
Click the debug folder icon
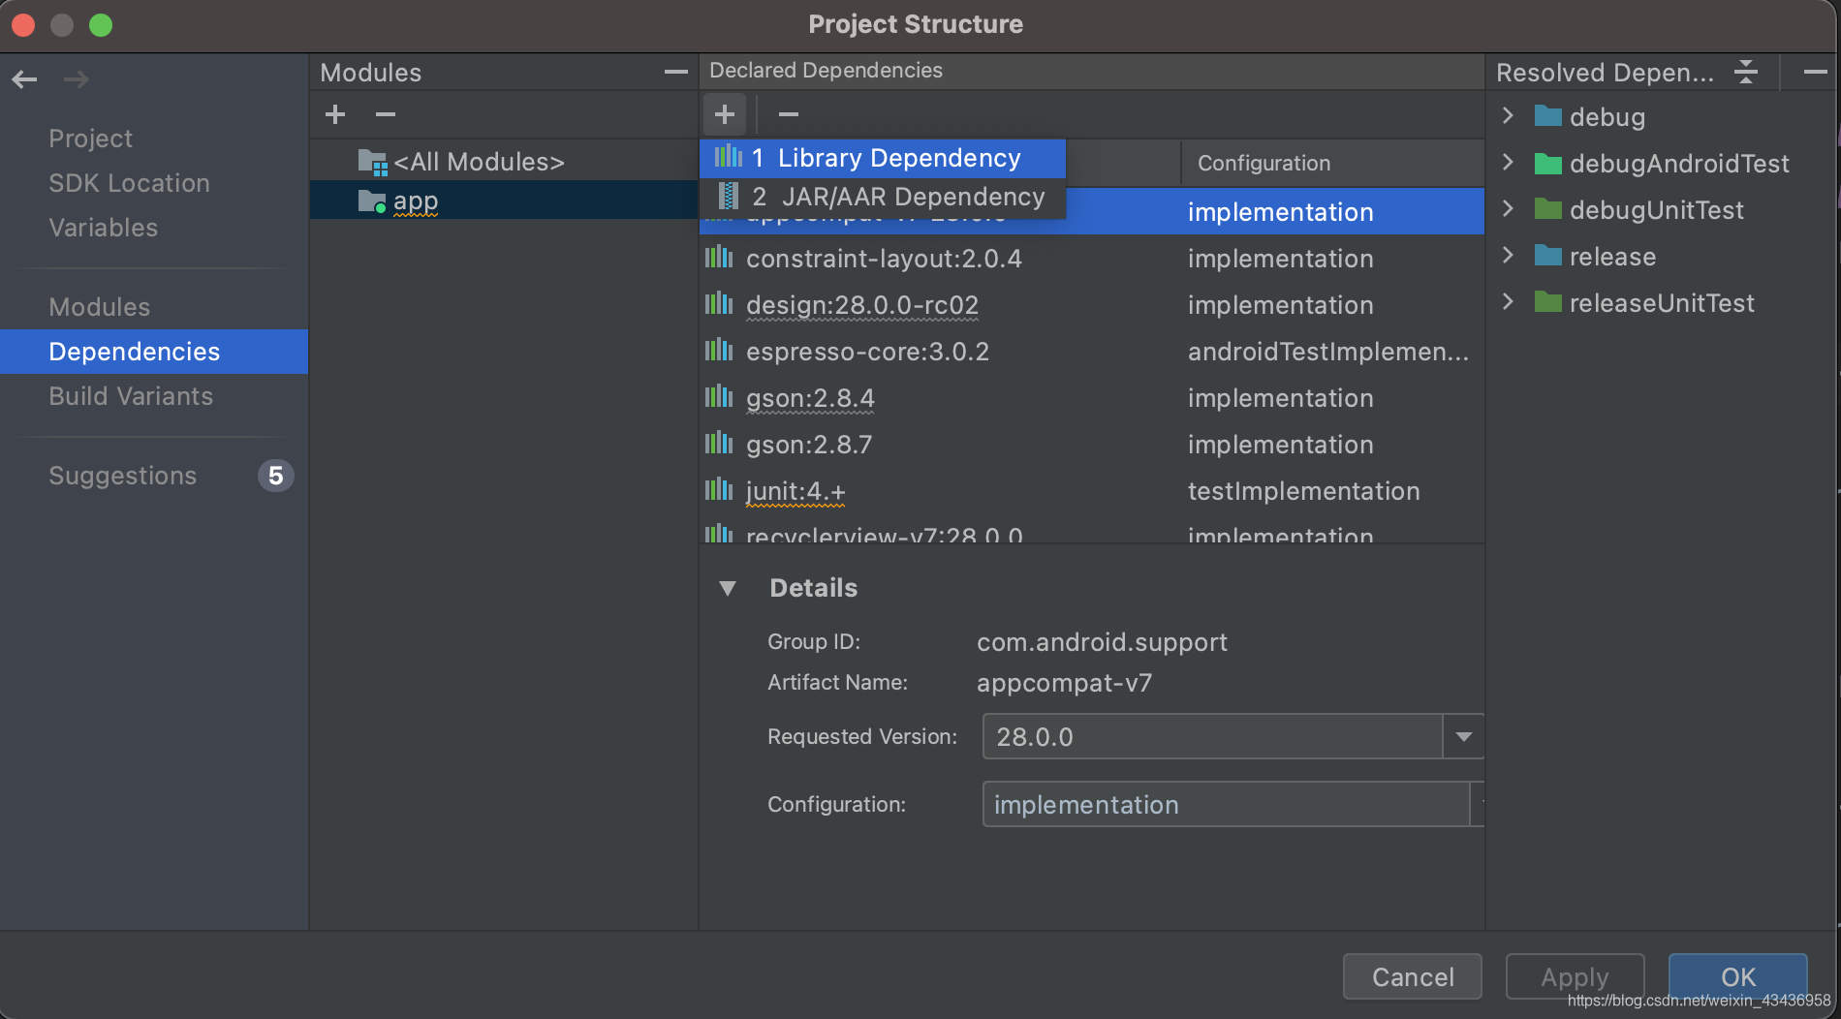click(x=1548, y=116)
